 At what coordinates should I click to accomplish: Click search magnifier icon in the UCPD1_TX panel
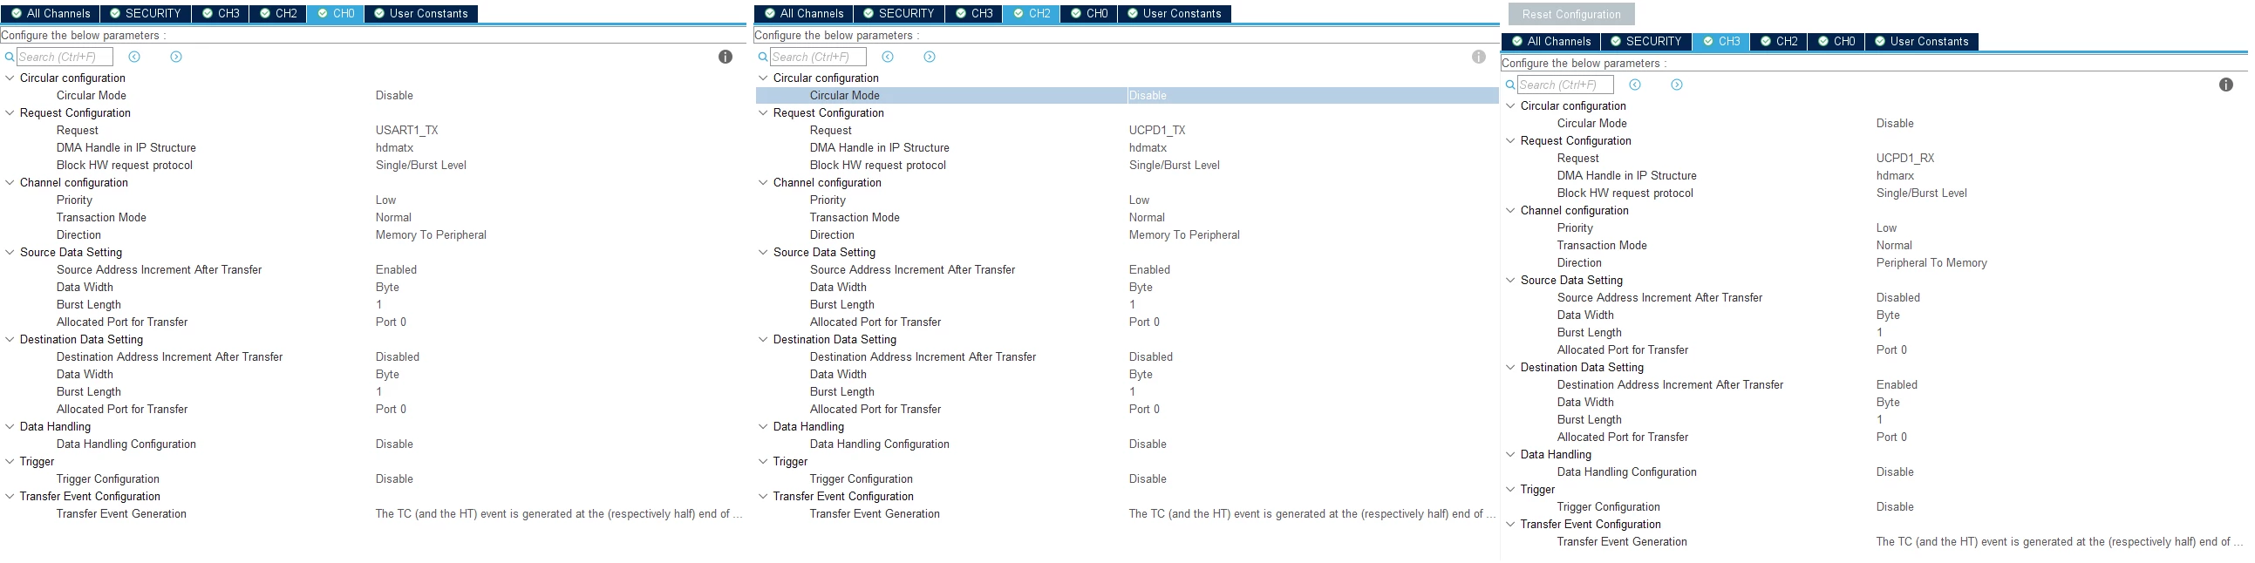pos(762,57)
